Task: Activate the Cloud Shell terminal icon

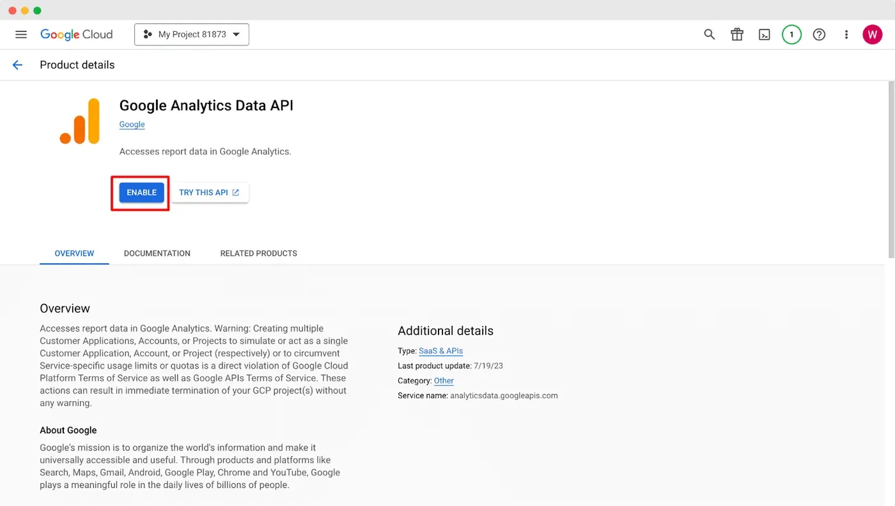Action: point(765,34)
